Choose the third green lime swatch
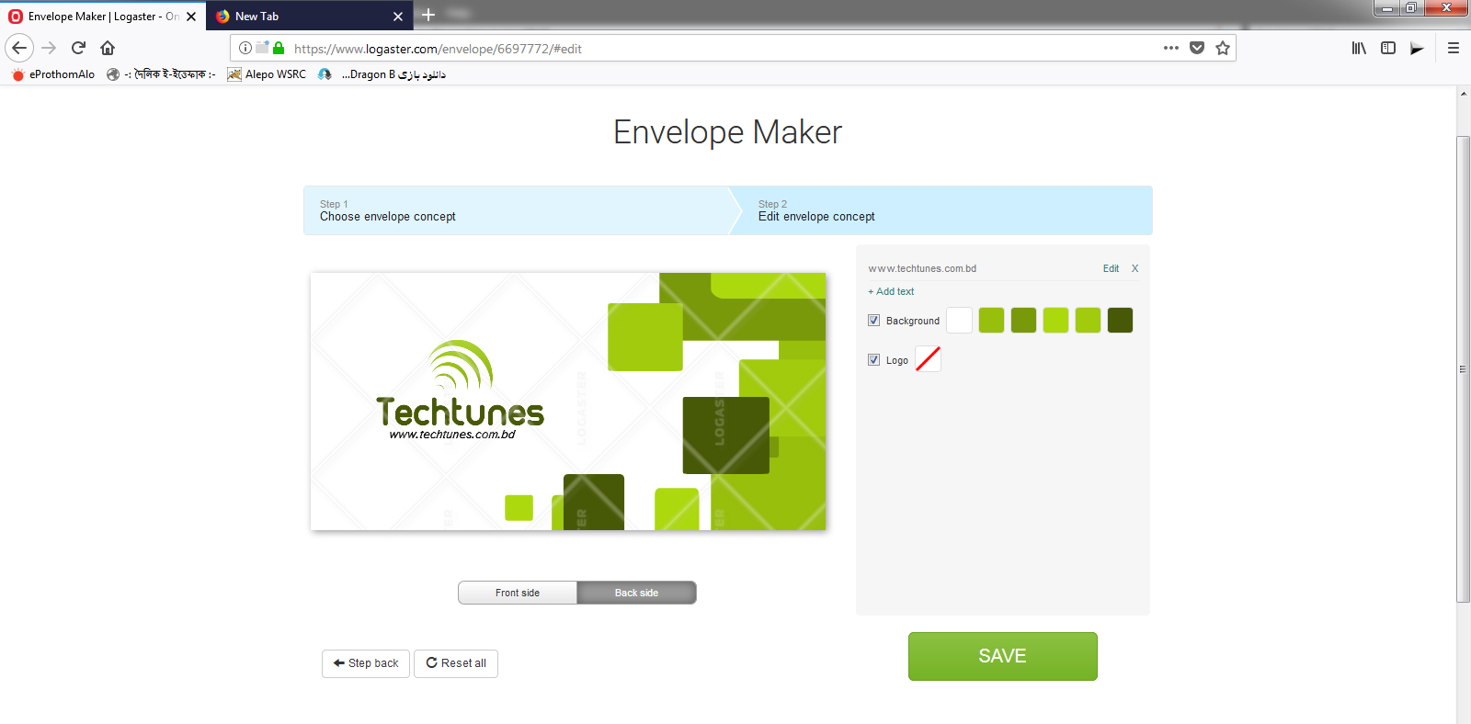This screenshot has height=724, width=1471. 1055,320
